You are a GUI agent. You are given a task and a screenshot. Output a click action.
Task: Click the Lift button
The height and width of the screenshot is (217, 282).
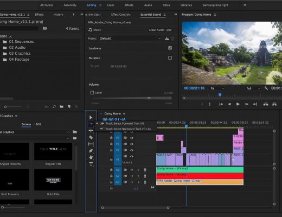pyautogui.click(x=266, y=104)
